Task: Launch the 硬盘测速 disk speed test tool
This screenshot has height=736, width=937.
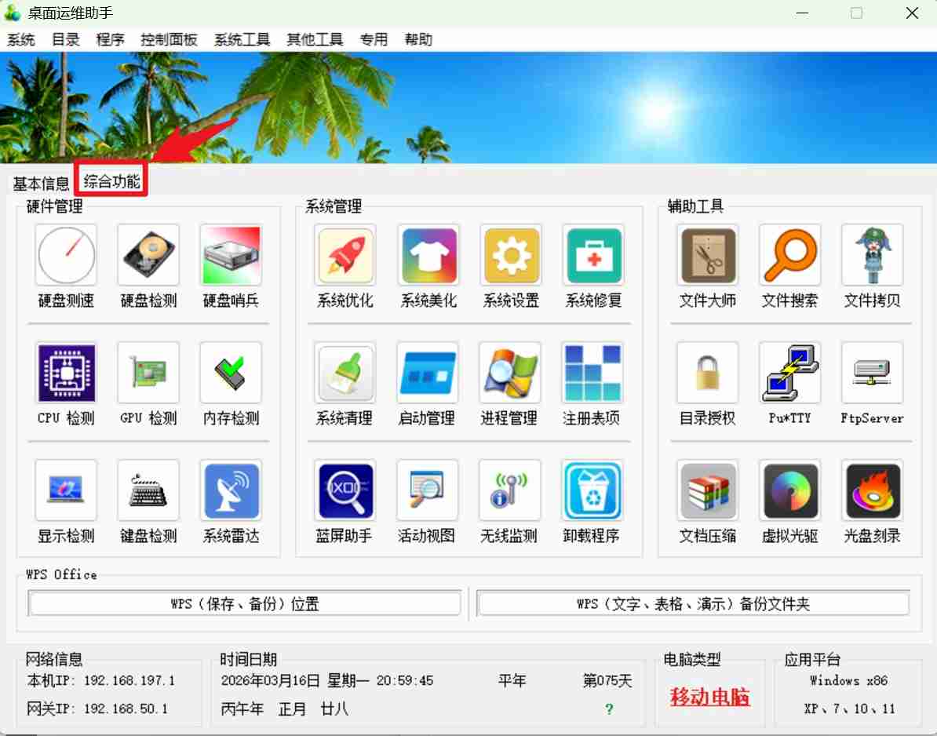Action: [x=66, y=255]
